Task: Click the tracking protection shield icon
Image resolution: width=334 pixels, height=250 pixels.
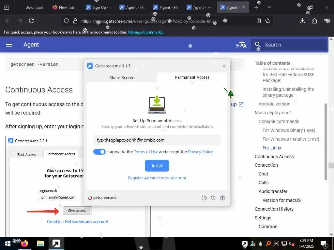Action: pyautogui.click(x=66, y=21)
